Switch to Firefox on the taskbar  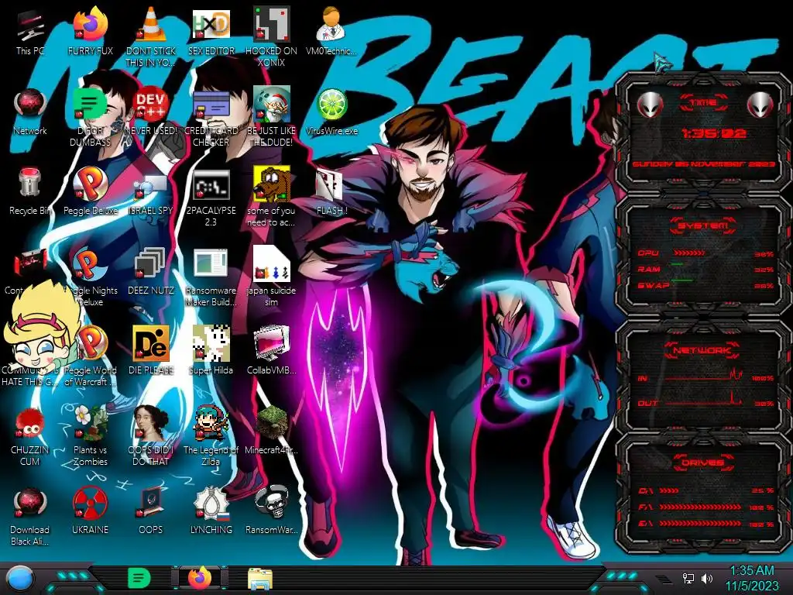(x=201, y=578)
